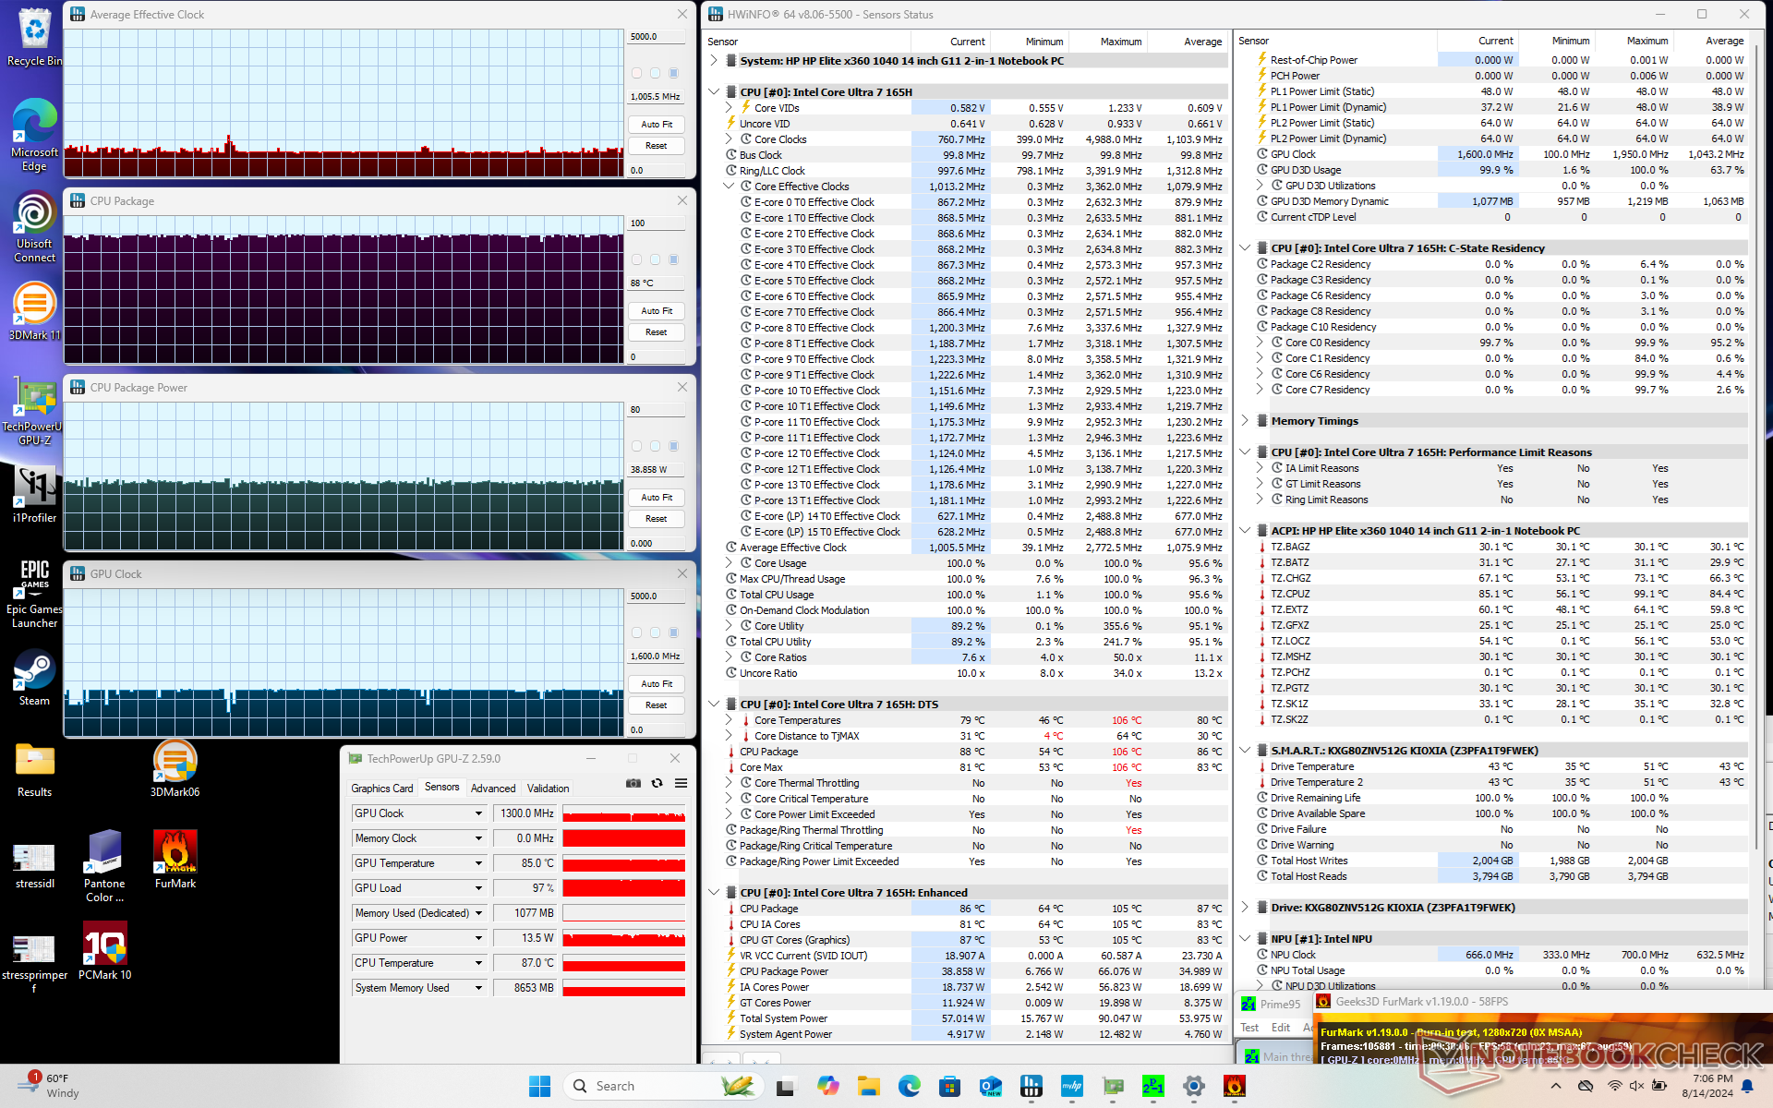Click the GPU-Z refresh icon
1773x1108 pixels.
[657, 783]
